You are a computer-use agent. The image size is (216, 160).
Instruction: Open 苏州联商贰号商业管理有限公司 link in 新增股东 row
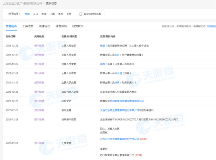click(127, 101)
